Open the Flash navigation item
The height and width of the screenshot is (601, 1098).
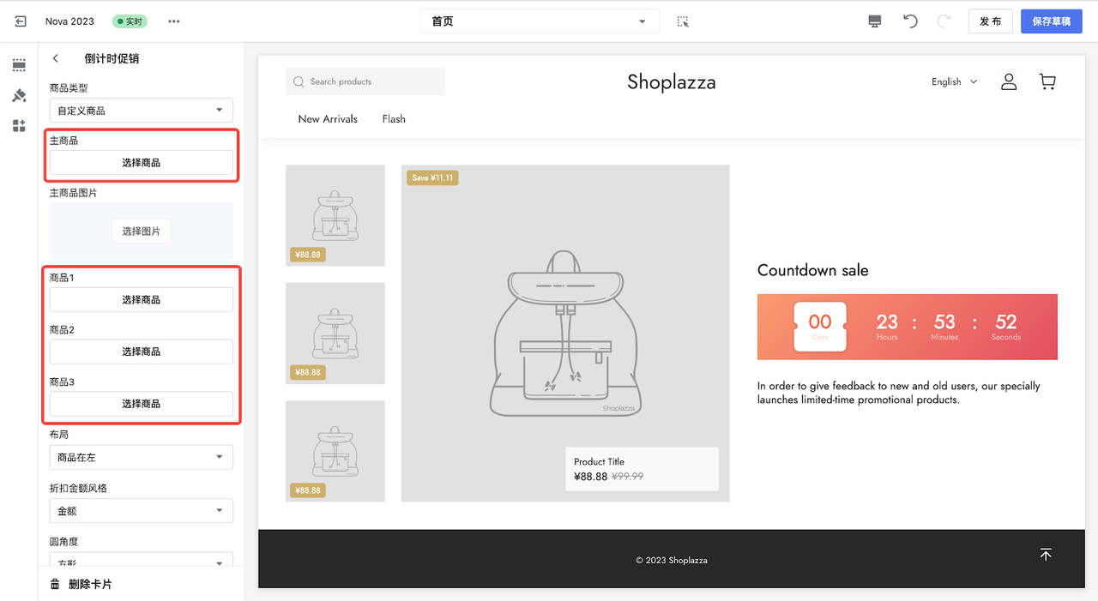coord(394,119)
